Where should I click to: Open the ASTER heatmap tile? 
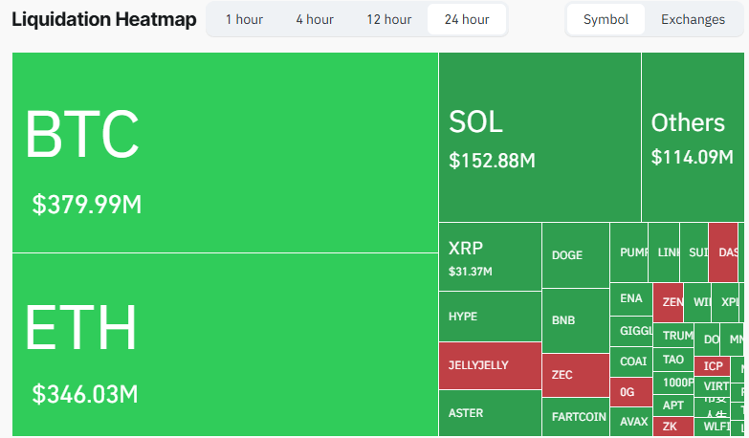click(490, 413)
